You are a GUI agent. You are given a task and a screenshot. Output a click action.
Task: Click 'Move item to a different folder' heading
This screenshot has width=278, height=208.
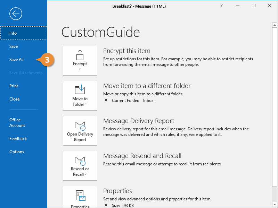(x=147, y=86)
